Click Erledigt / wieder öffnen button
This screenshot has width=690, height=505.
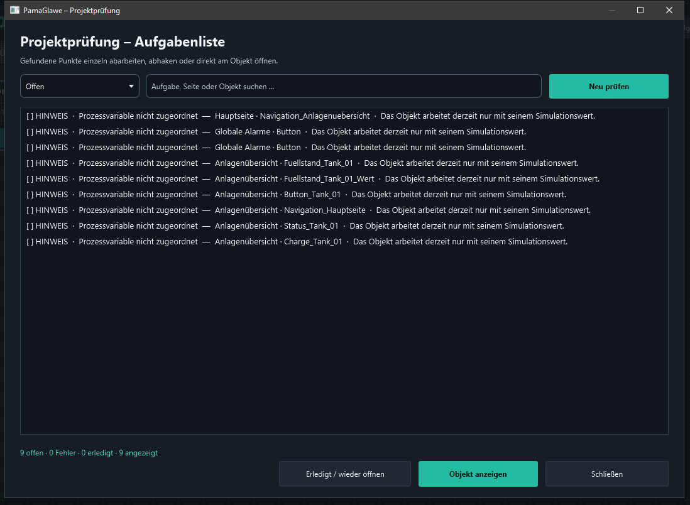(x=345, y=474)
